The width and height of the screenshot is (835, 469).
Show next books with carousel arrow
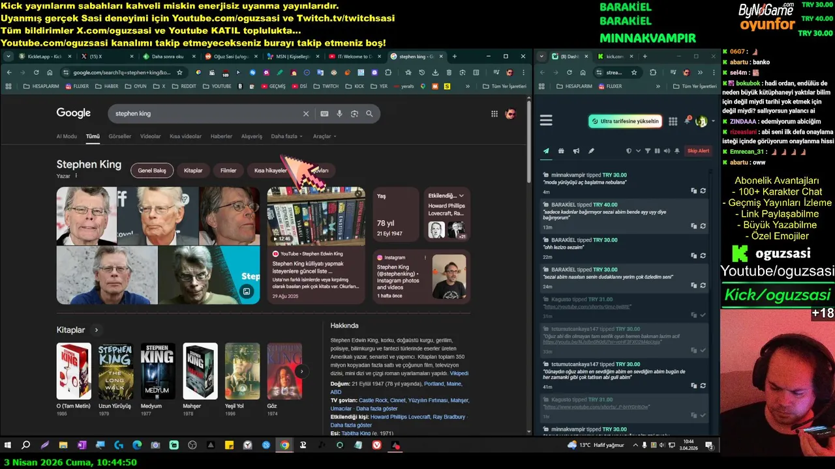301,371
